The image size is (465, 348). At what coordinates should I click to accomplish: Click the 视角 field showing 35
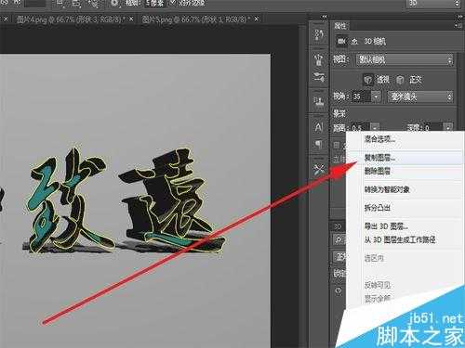point(361,97)
